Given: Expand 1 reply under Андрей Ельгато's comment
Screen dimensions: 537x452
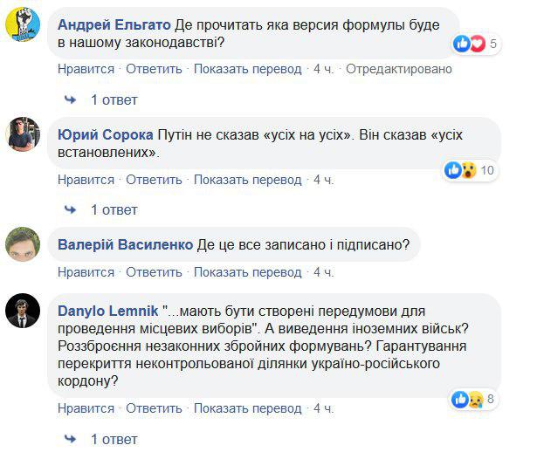Looking at the screenshot, I should coord(114,99).
